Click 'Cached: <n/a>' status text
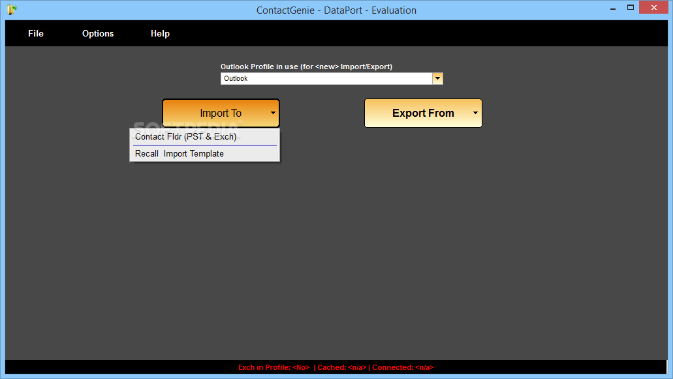Image resolution: width=673 pixels, height=379 pixels. [x=341, y=367]
